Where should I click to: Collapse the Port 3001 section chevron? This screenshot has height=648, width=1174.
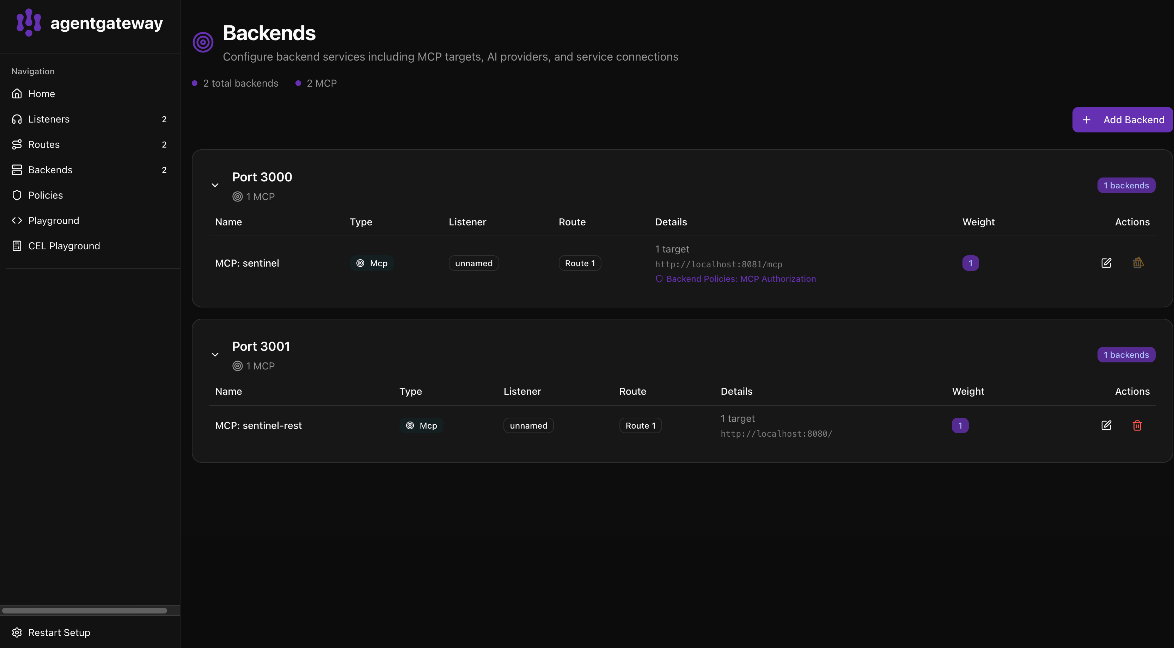(x=215, y=354)
